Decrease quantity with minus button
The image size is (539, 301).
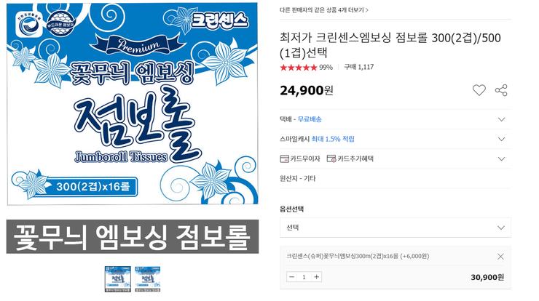pos(292,277)
